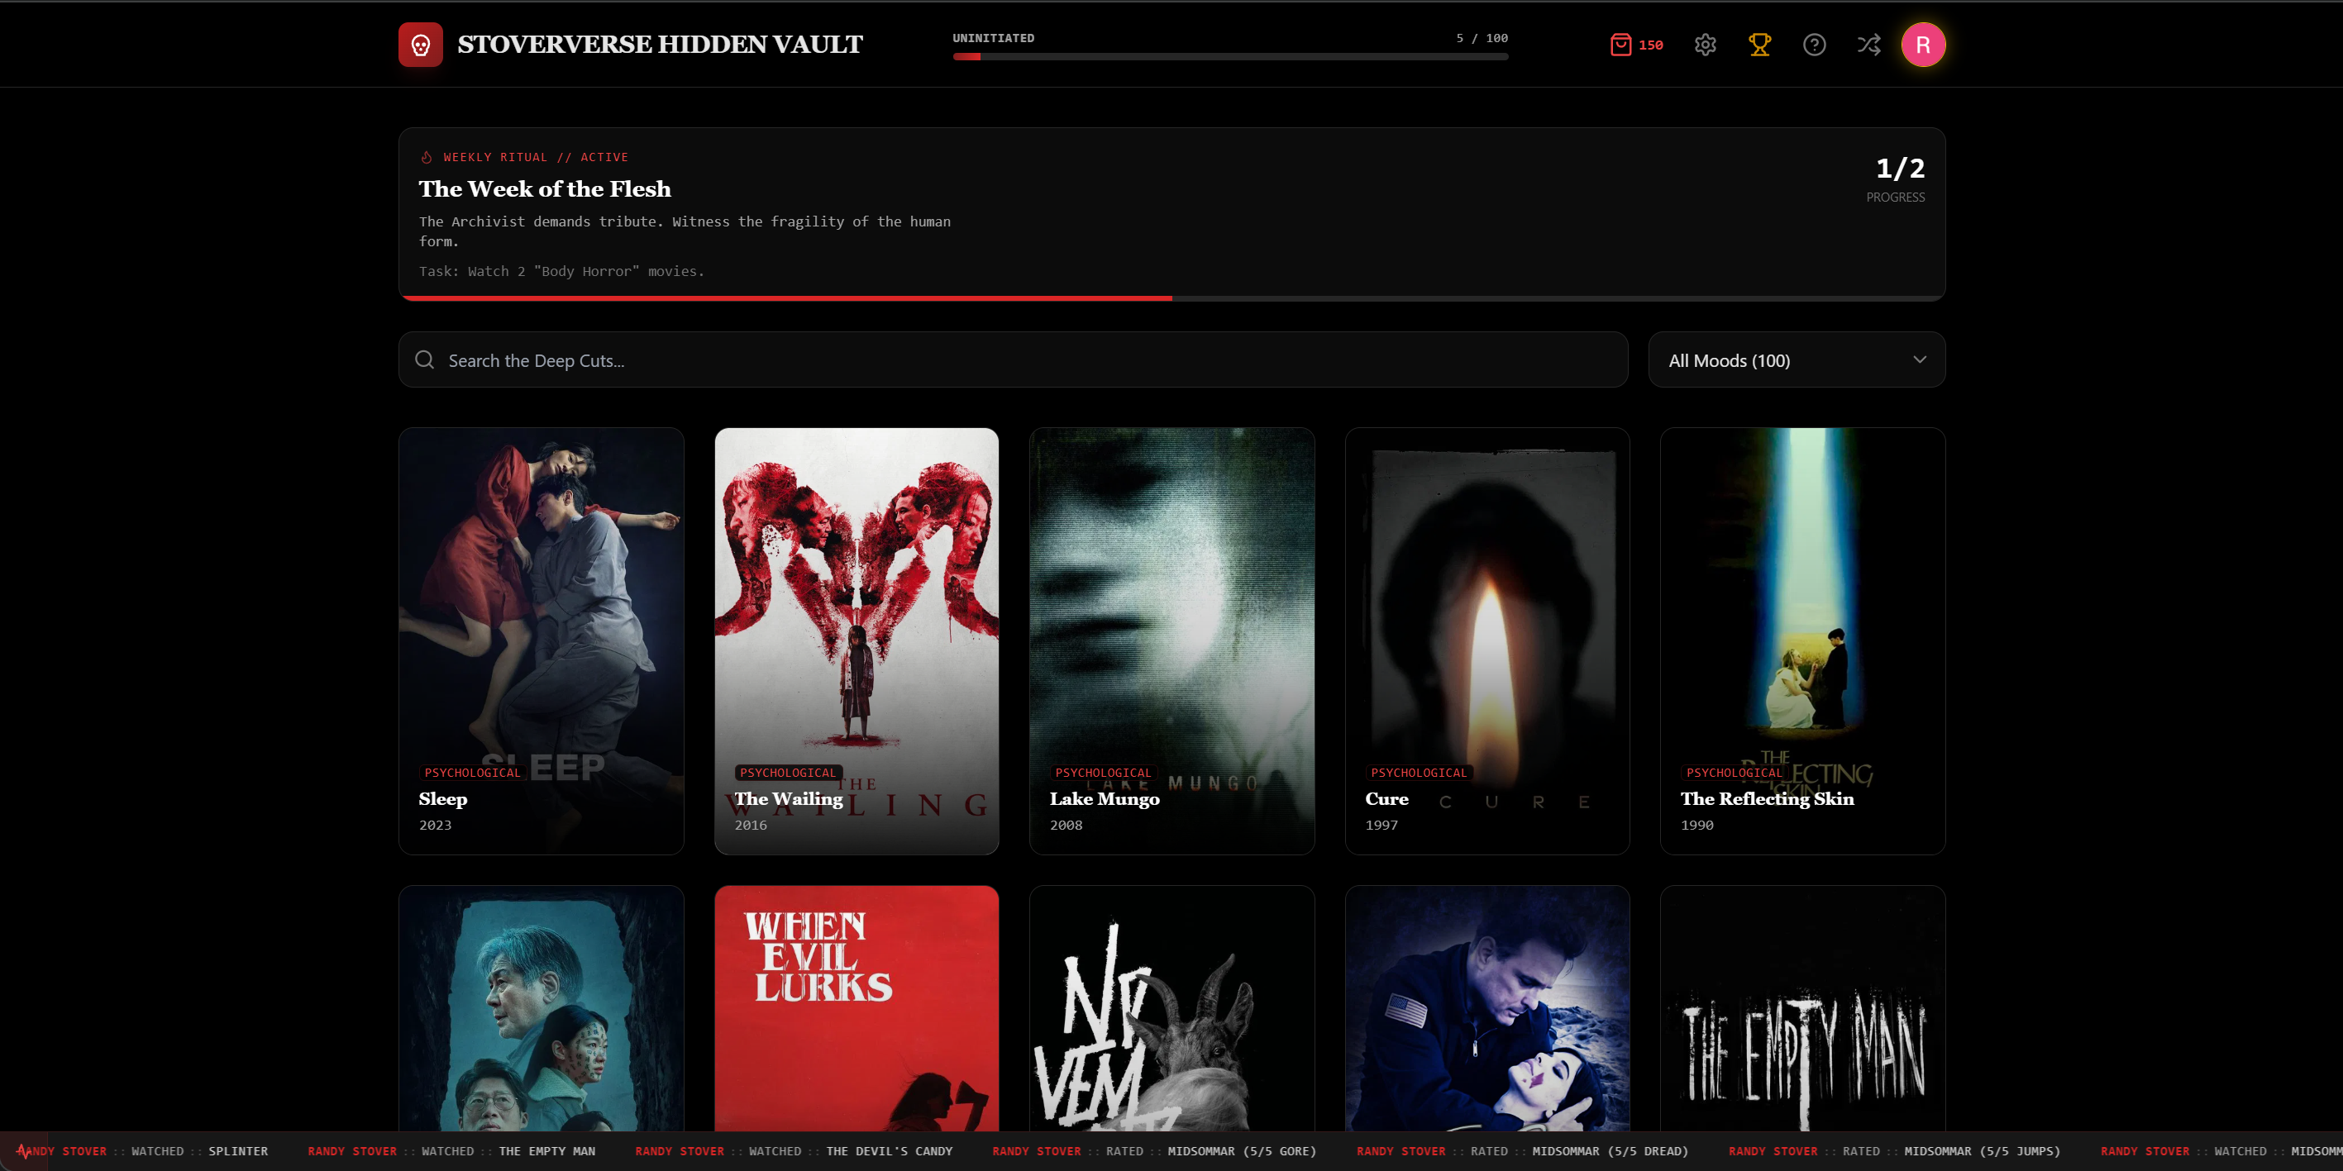Click the Task: Watch 2 Body Horror line

(561, 272)
